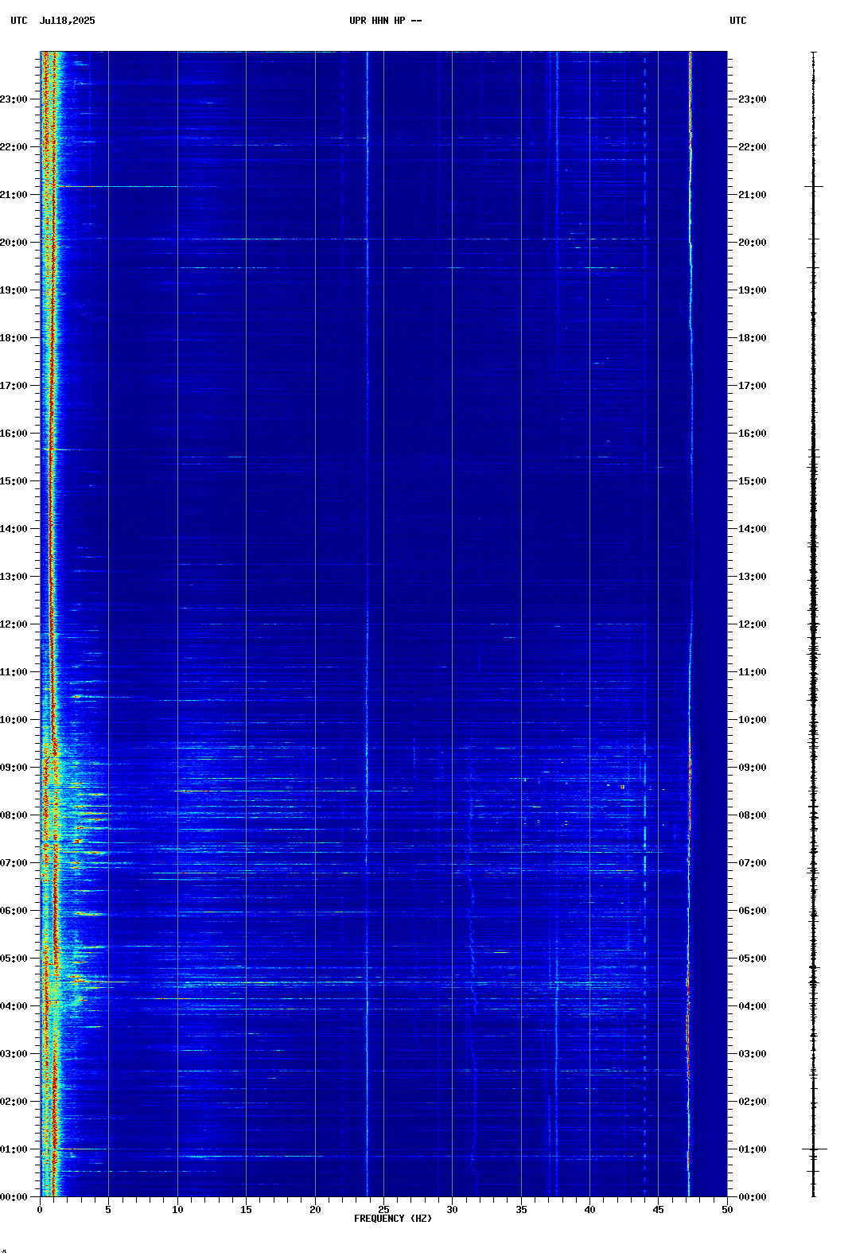Click the '09:00' label on the right time axis
Screen dimensions: 848x1260
coord(753,768)
